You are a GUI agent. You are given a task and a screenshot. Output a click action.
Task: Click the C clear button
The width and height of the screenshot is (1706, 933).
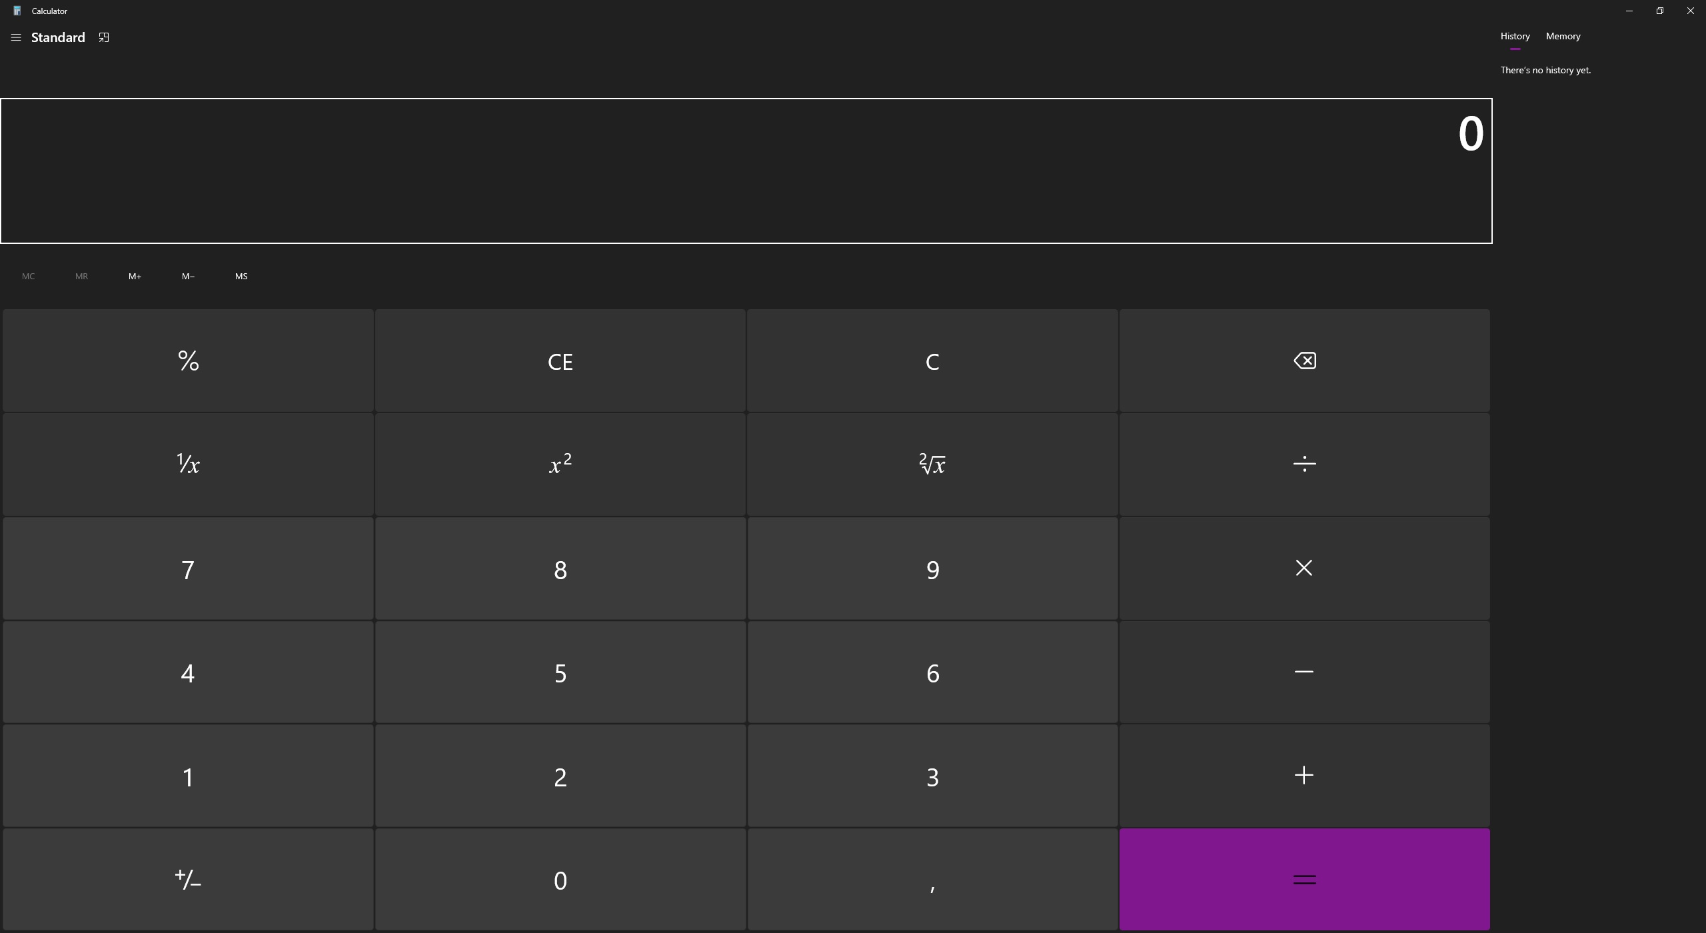click(932, 361)
